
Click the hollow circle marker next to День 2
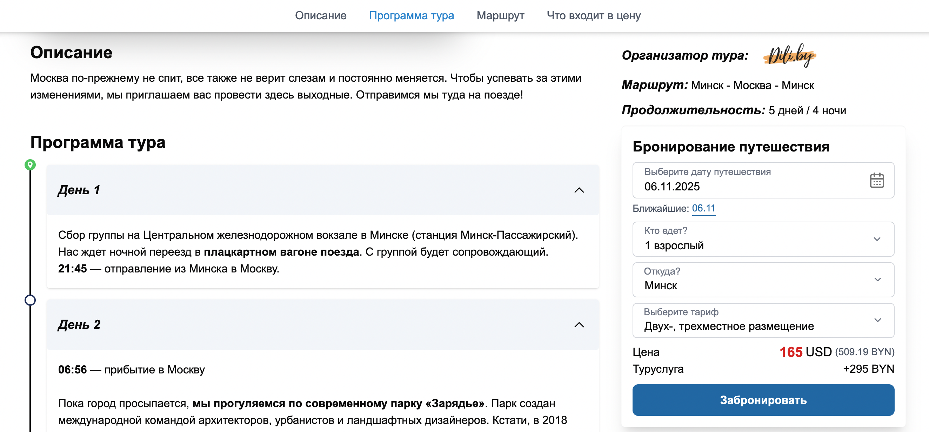tap(30, 299)
